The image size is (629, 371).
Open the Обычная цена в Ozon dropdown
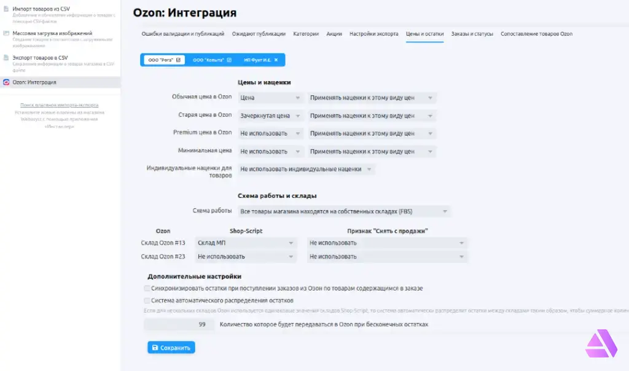coord(271,98)
